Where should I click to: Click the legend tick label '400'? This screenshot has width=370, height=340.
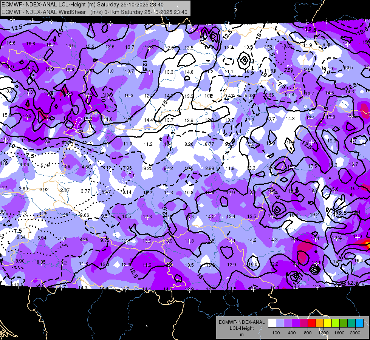click(x=292, y=333)
